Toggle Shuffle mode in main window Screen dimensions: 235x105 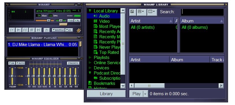pos(58,30)
